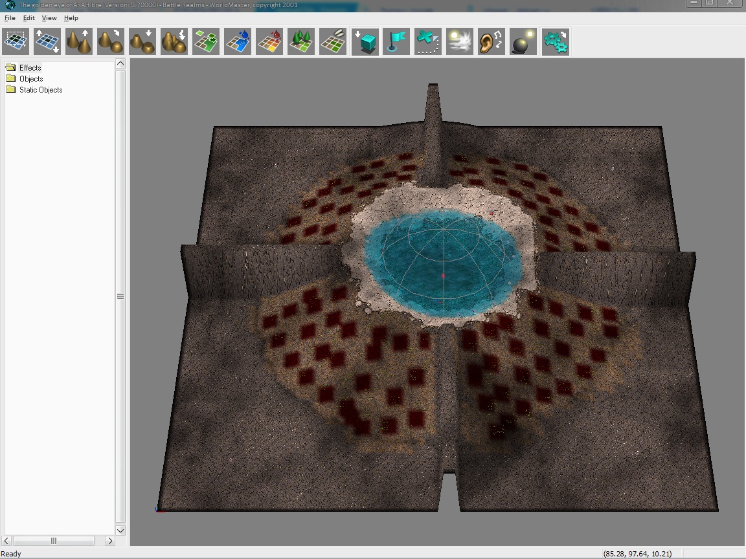Viewport: 746px width, 559px height.
Task: Activate the place object cube tool
Action: (365, 41)
